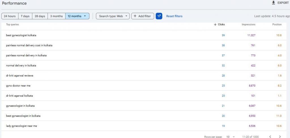This screenshot has height=138, width=290.
Task: Click position value 1.1
Action: click(280, 96)
